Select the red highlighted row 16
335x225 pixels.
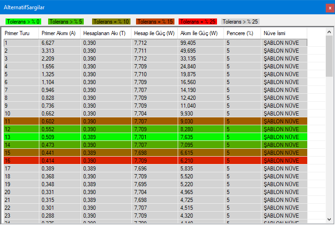[x=155, y=161]
